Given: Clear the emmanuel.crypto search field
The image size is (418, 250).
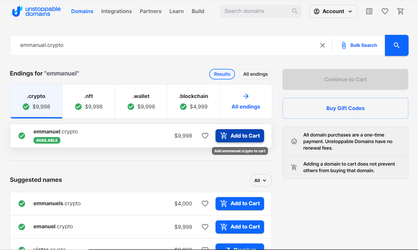Looking at the screenshot, I should [323, 45].
